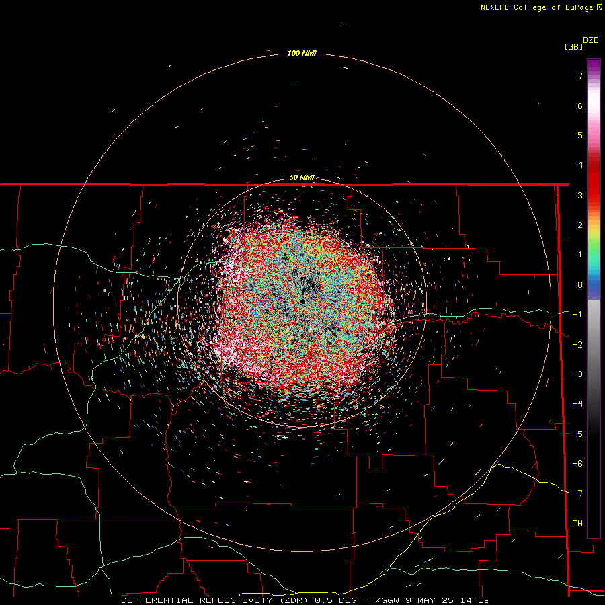Click the 2 value on color scale
Viewport: 605px width, 605px height.
pyautogui.click(x=580, y=225)
